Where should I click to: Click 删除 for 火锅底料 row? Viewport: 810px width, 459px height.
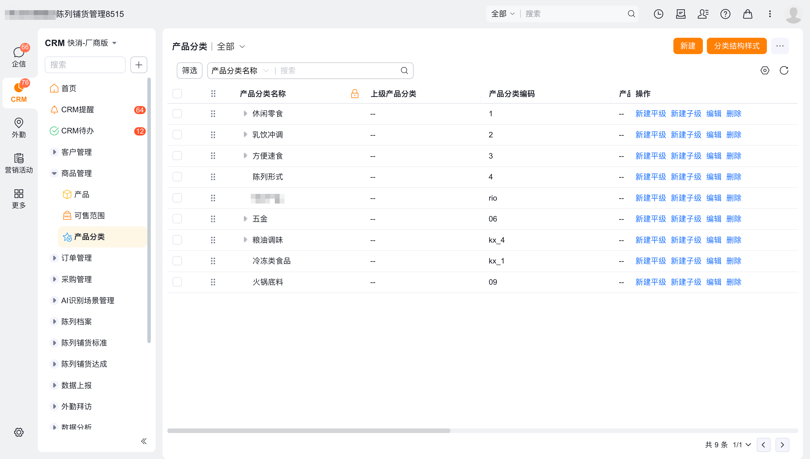tap(734, 282)
